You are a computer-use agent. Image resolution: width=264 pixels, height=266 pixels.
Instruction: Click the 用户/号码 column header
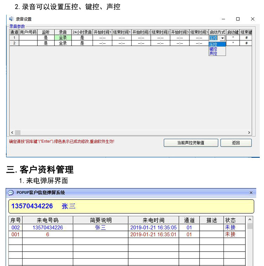[x=28, y=32]
